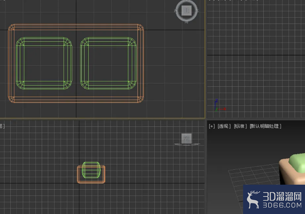
Task: Open the 透视 point-of-view viewport menu
Action: tap(224, 126)
